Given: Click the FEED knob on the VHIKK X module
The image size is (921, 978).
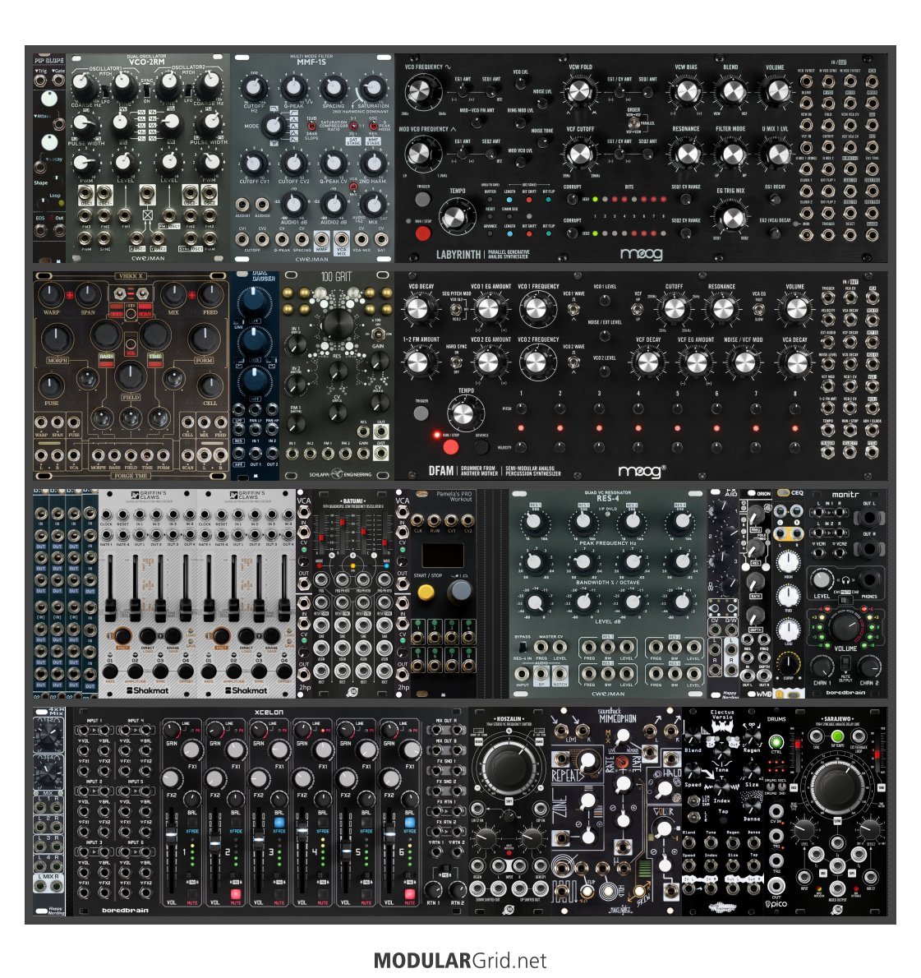Looking at the screenshot, I should click(x=210, y=295).
